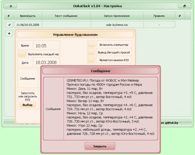Screen dimensions: 195x155
Task: Edit the time field showing 10:05
Action: tap(46, 46)
